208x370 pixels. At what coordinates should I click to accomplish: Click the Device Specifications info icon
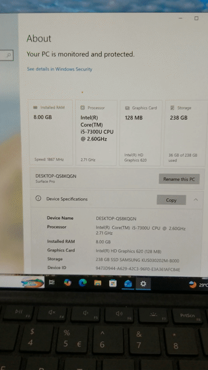pos(38,198)
